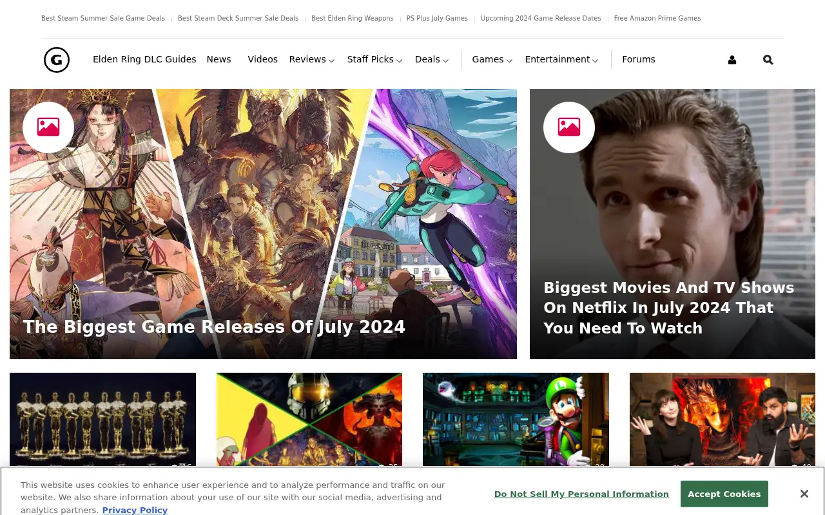This screenshot has height=515, width=825.
Task: Click Accept Cookies button
Action: pyautogui.click(x=724, y=494)
